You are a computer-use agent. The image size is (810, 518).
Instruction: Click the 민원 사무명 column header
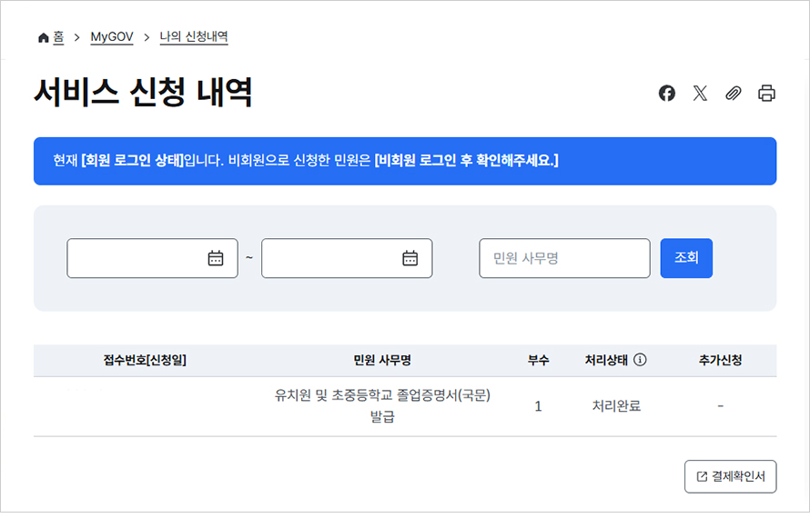pos(382,360)
